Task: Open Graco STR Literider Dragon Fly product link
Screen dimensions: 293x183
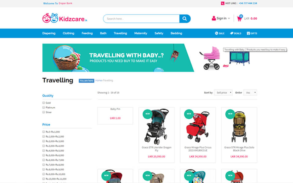Action: (x=156, y=149)
